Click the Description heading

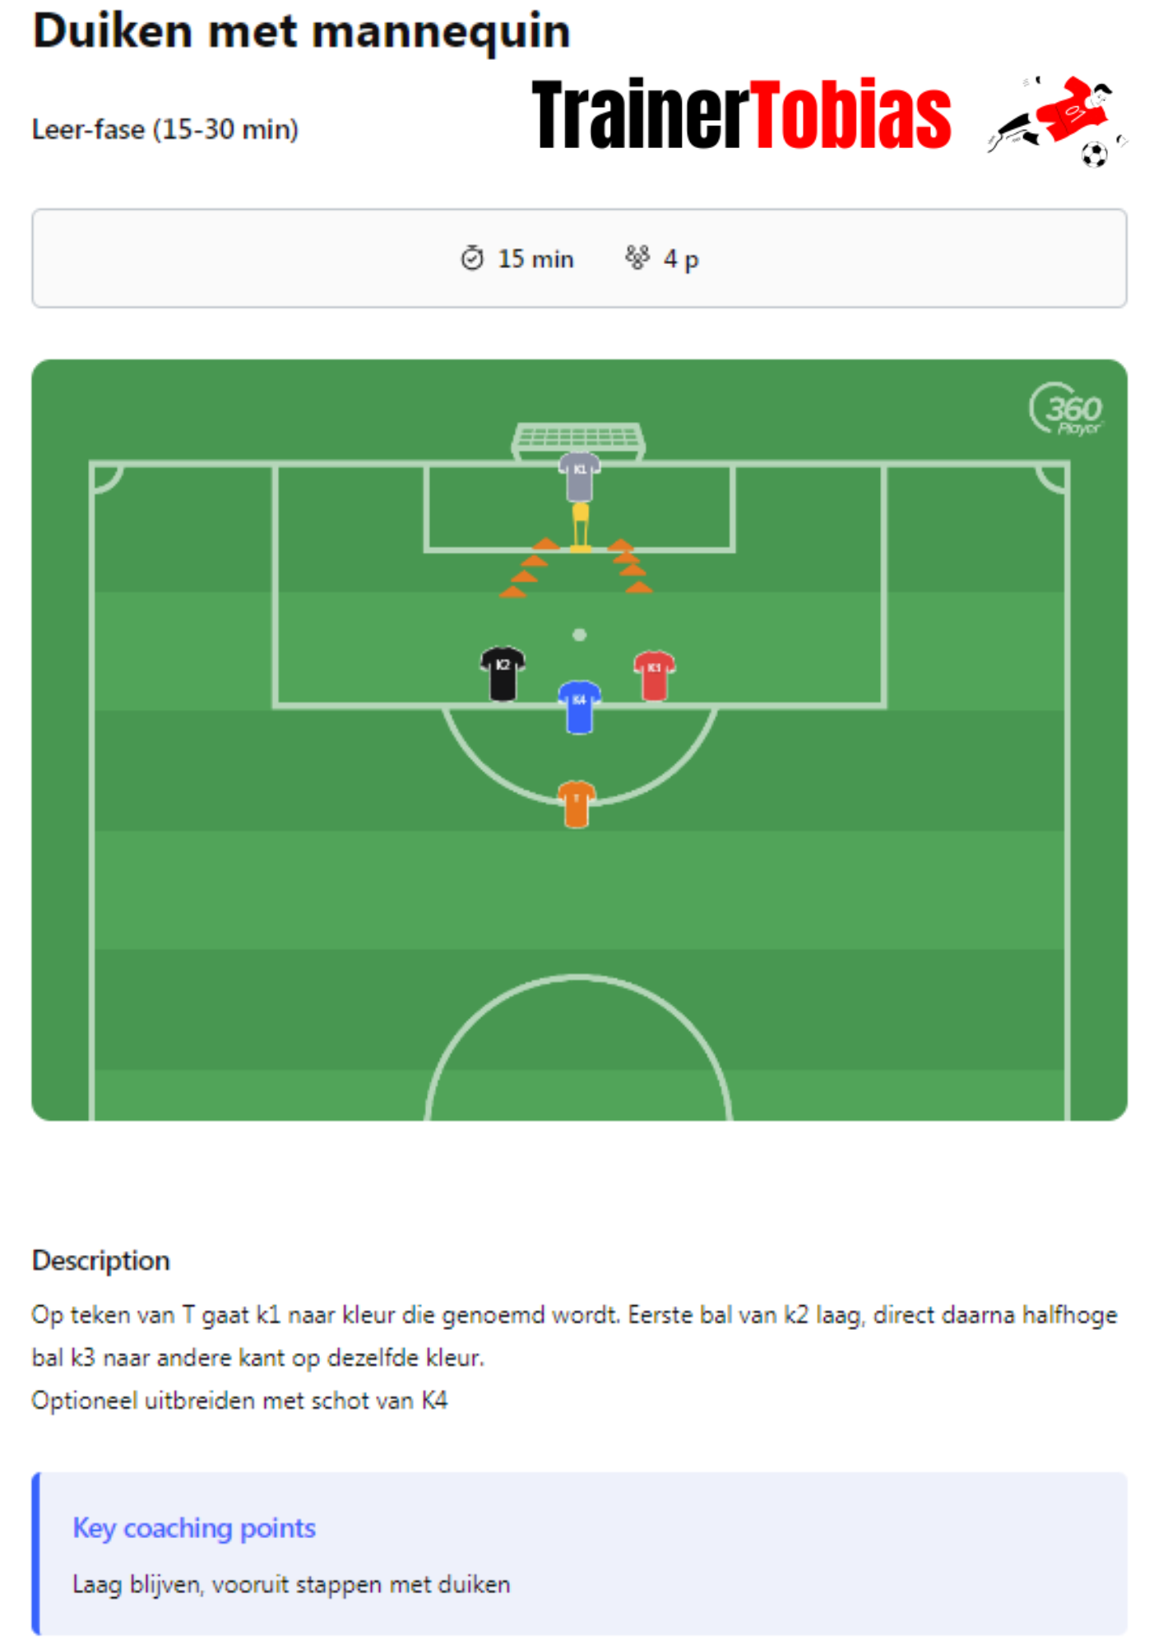(x=101, y=1260)
